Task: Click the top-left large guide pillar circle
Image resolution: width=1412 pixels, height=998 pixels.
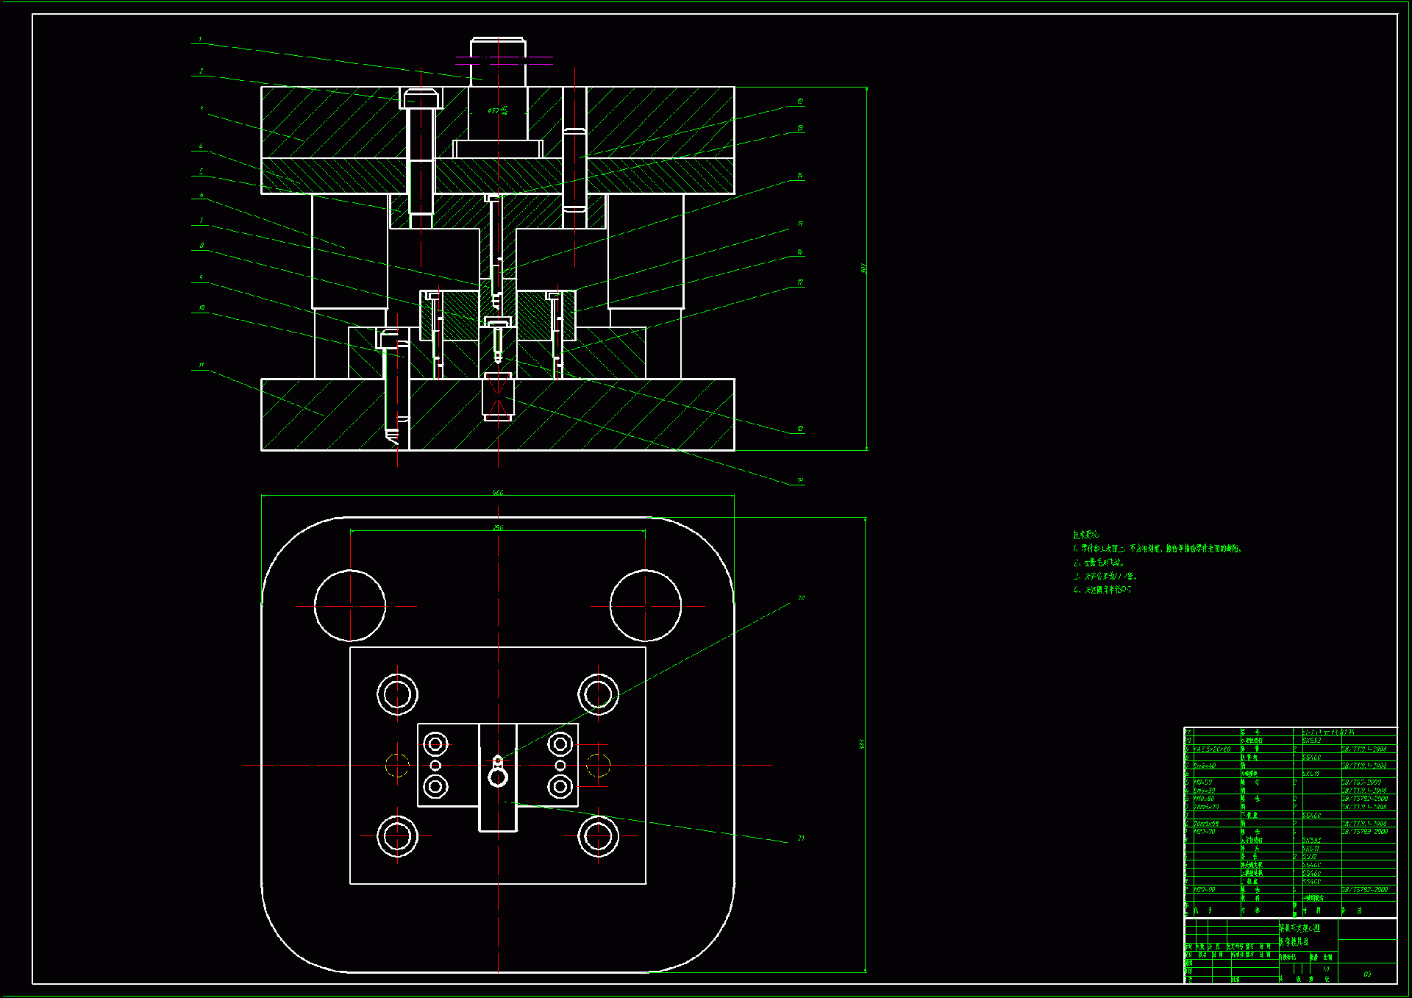Action: click(x=350, y=606)
